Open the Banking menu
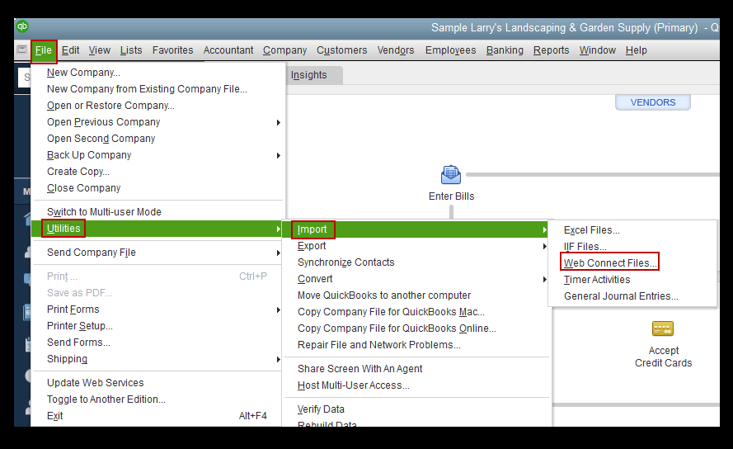Viewport: 733px width, 449px height. [x=505, y=50]
